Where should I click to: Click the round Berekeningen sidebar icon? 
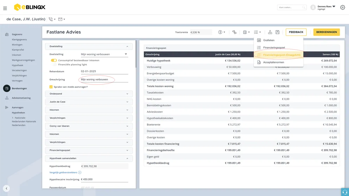(7, 88)
